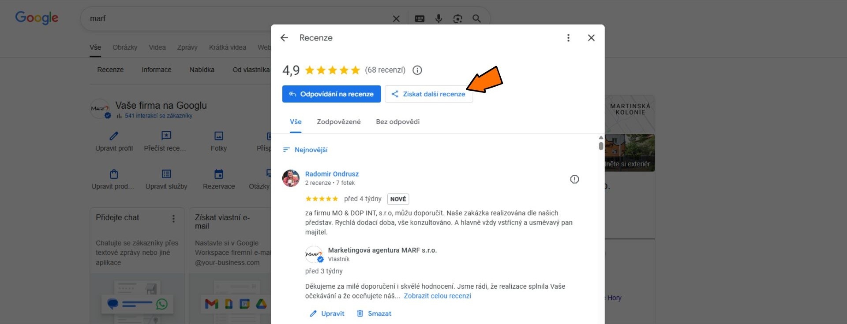Screen dimensions: 847x324
Task: Open Nejnovější sort dropdown
Action: tap(306, 150)
